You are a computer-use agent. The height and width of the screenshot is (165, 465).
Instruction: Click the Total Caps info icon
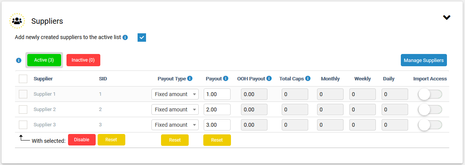pyautogui.click(x=308, y=78)
